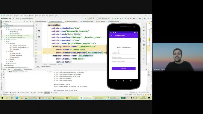
Task: Tap phone screen's recents navigation button
Action: [x=131, y=81]
